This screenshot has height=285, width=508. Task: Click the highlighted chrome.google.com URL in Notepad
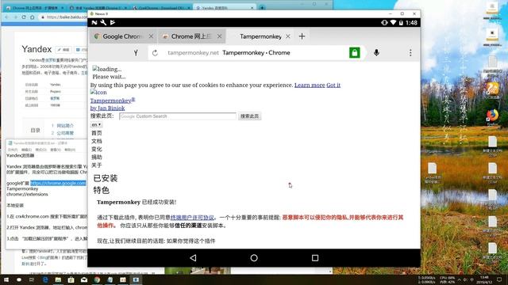pos(58,183)
